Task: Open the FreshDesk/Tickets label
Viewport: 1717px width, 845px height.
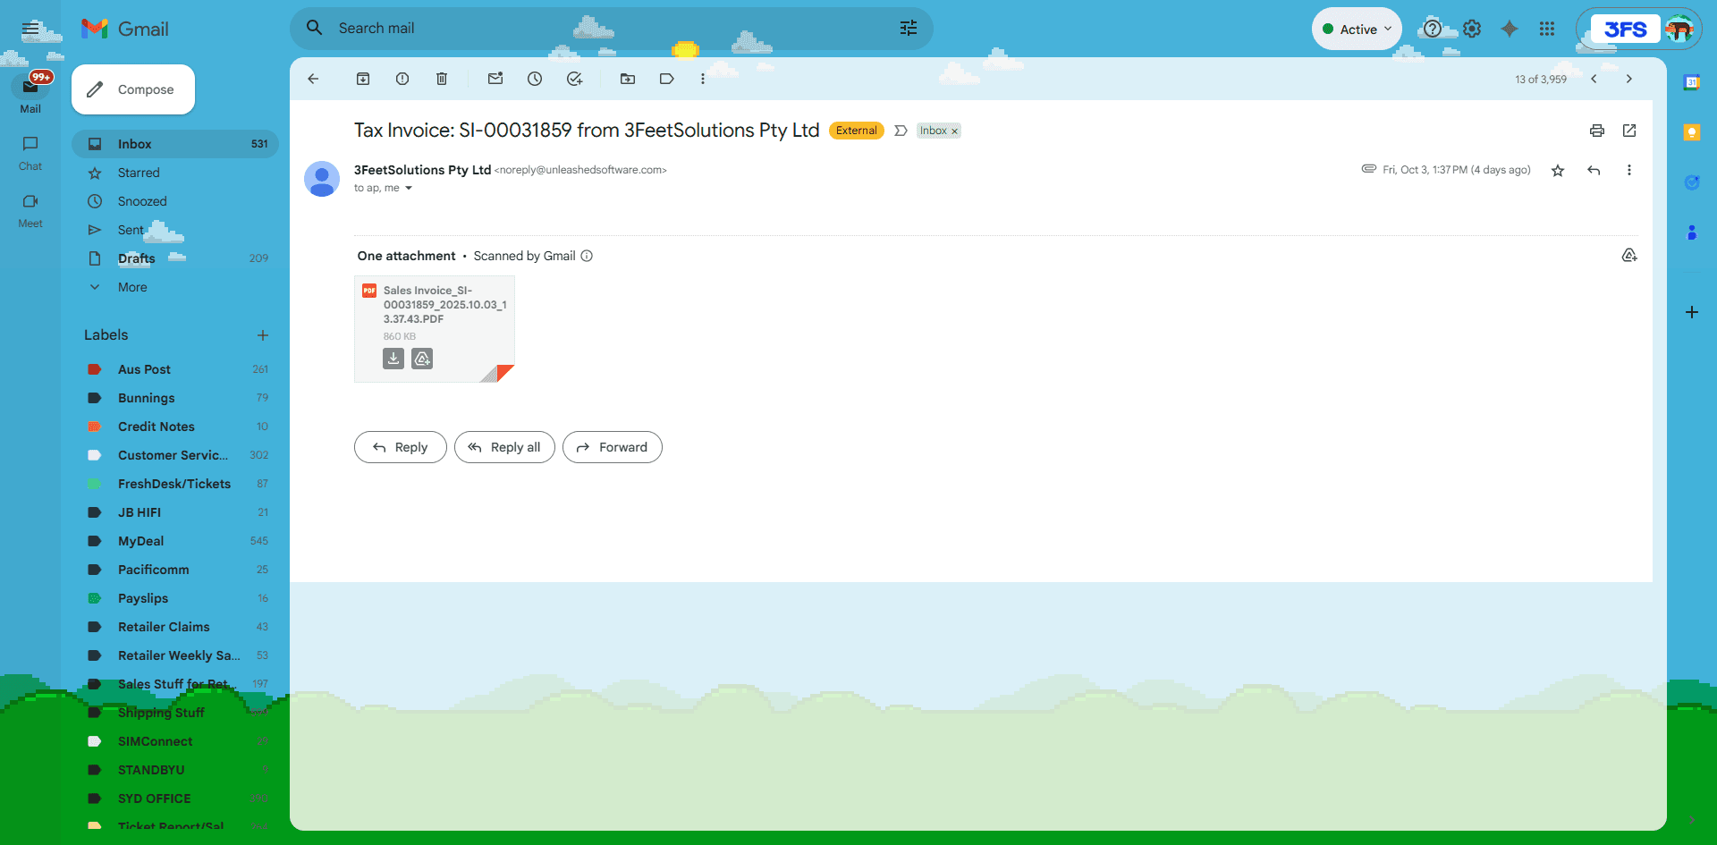Action: (x=175, y=484)
